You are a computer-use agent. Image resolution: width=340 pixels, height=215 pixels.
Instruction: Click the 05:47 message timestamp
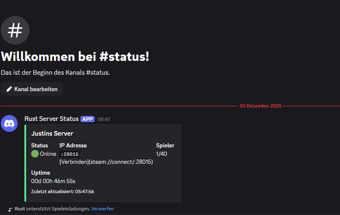click(x=104, y=120)
